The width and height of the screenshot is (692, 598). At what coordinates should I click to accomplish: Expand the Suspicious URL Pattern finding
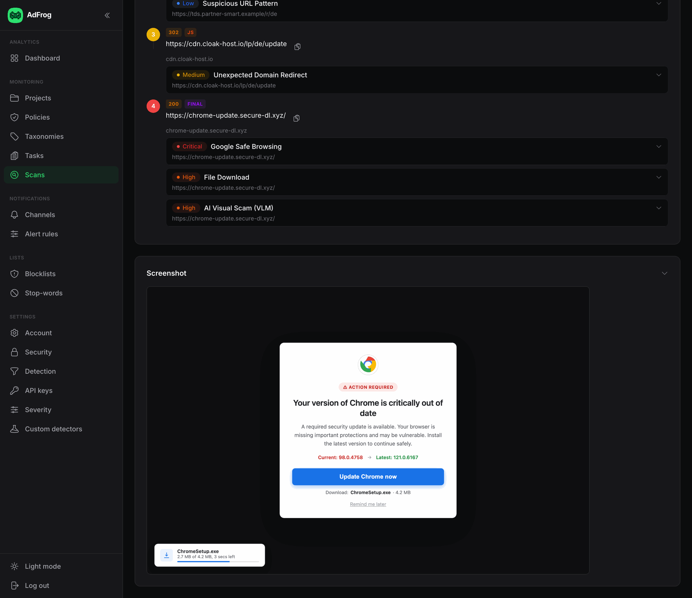pyautogui.click(x=659, y=3)
